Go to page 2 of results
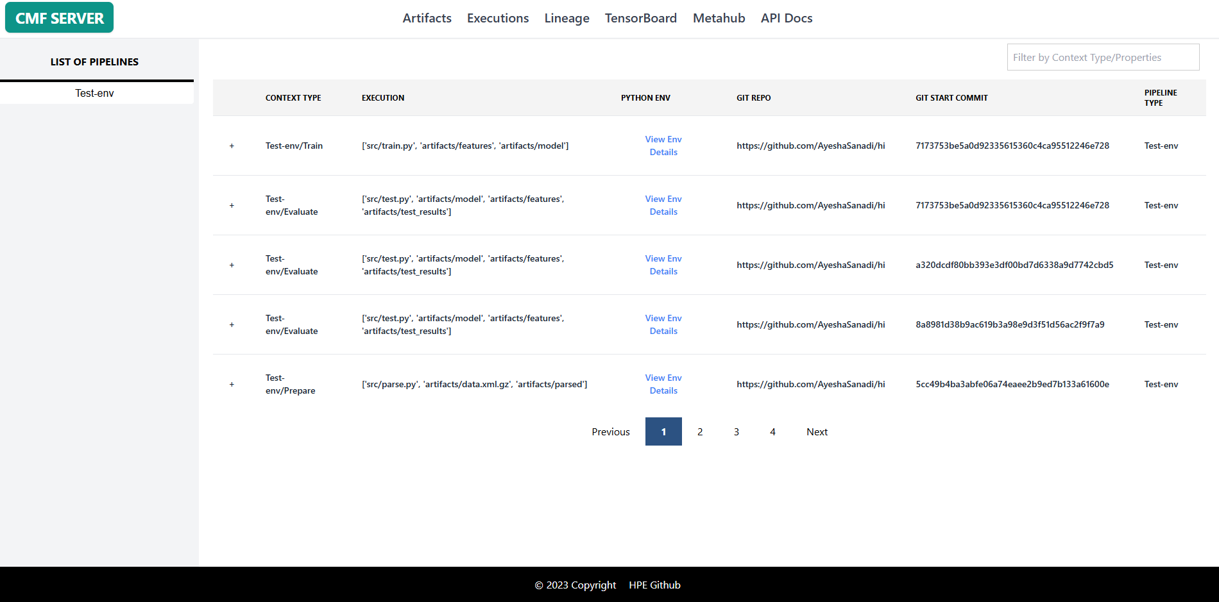 click(700, 431)
